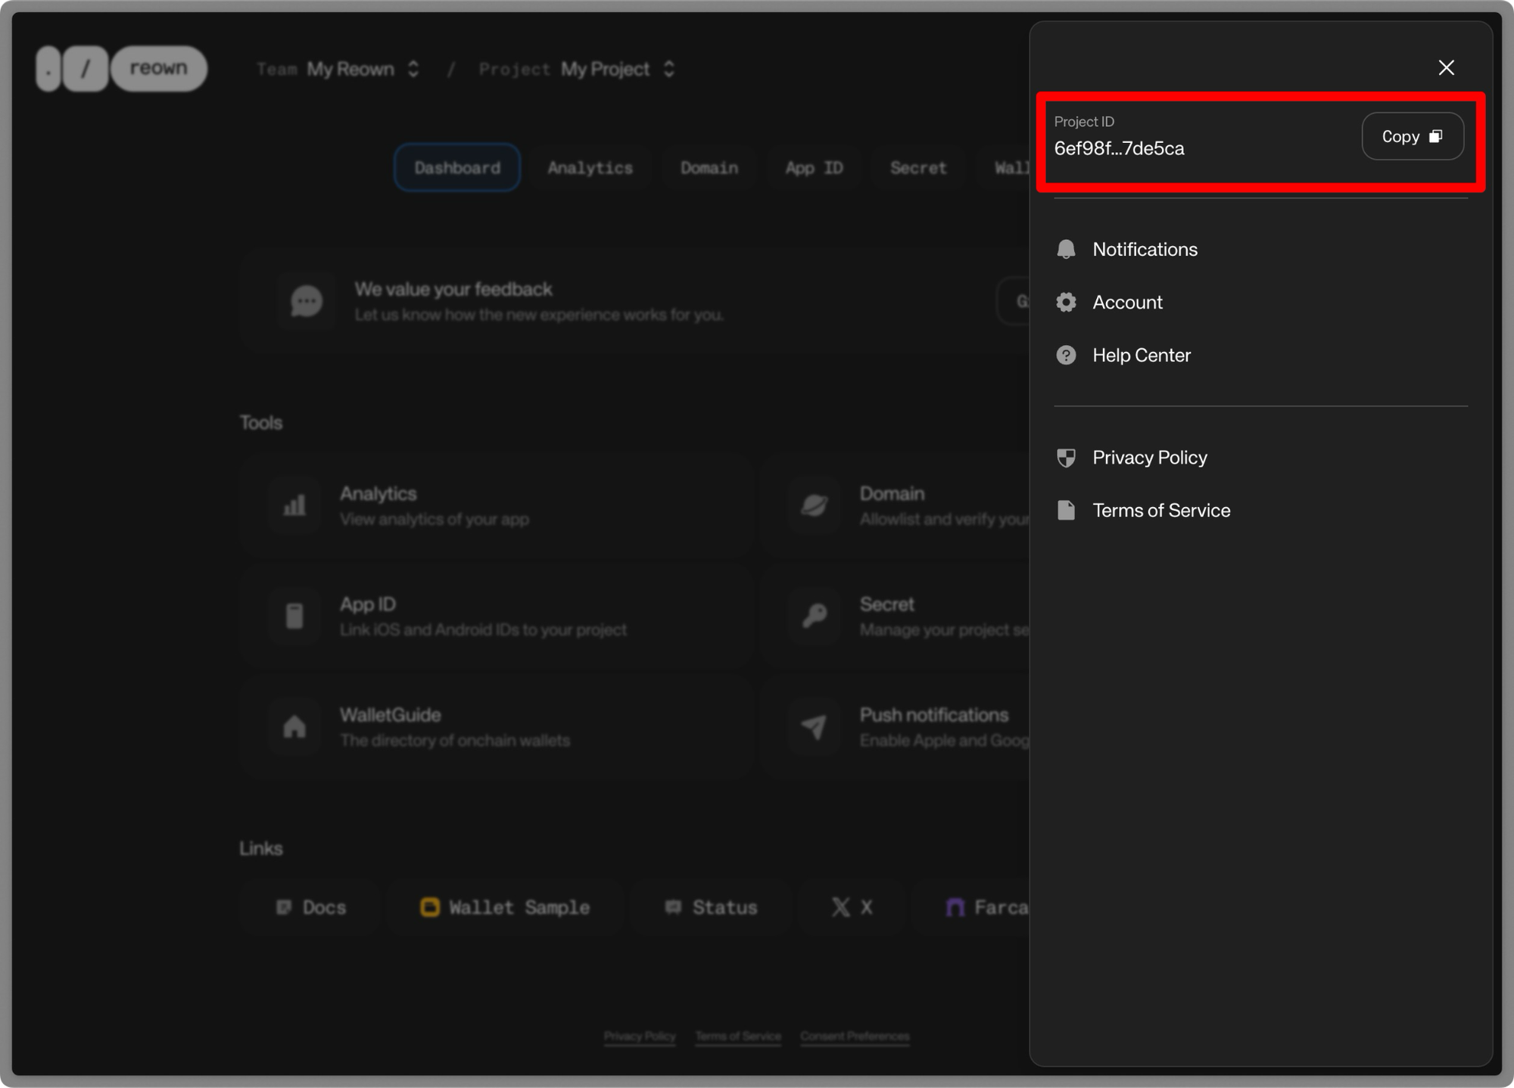Switch to the Domain tab
This screenshot has width=1514, height=1088.
709,167
